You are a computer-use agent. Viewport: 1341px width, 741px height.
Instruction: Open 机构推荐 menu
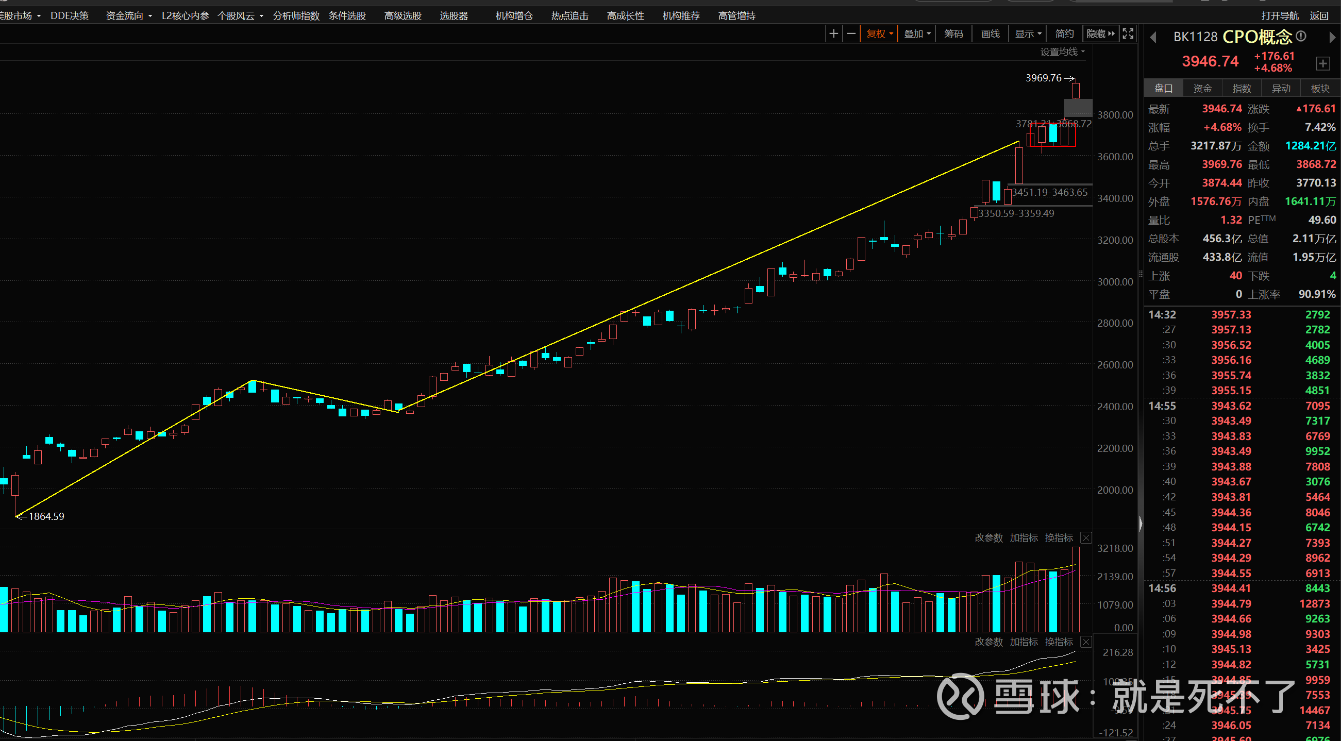click(681, 16)
